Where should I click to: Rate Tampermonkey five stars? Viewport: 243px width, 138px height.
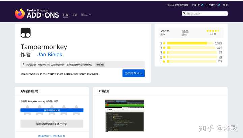click(x=76, y=110)
